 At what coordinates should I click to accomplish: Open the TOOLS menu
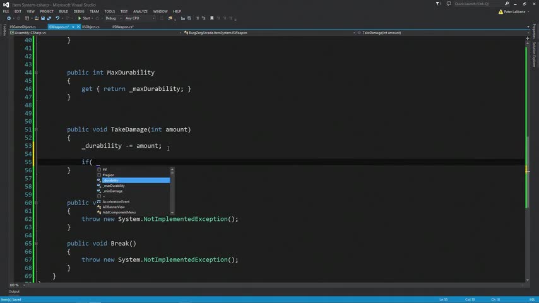point(110,11)
